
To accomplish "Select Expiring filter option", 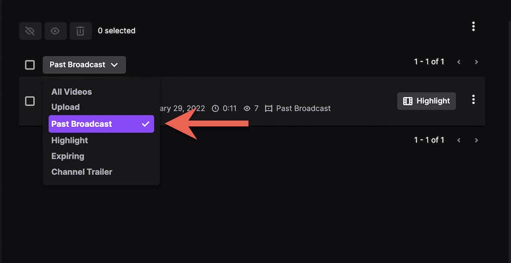I will click(68, 156).
